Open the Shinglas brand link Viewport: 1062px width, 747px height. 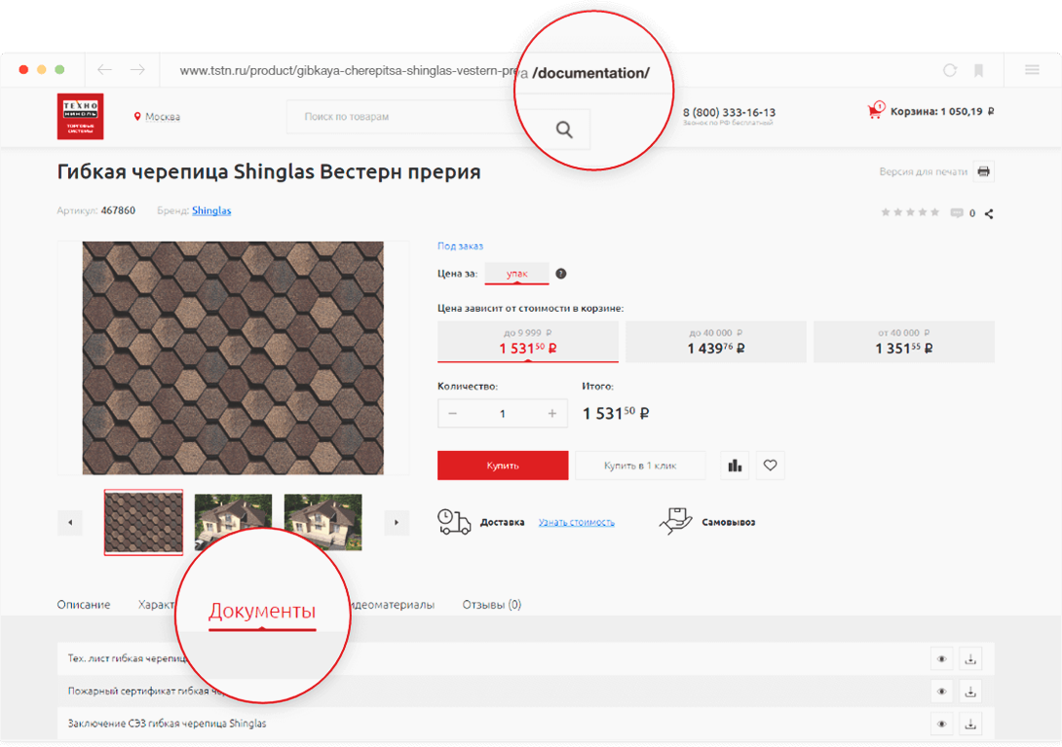click(211, 210)
